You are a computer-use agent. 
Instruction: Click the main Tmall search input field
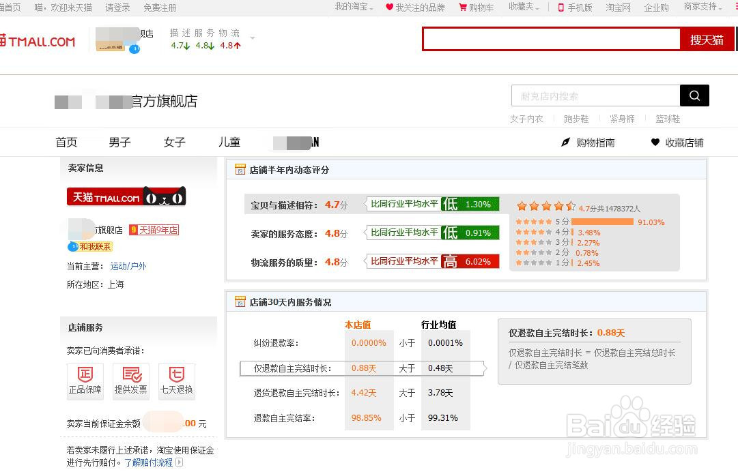tap(552, 40)
